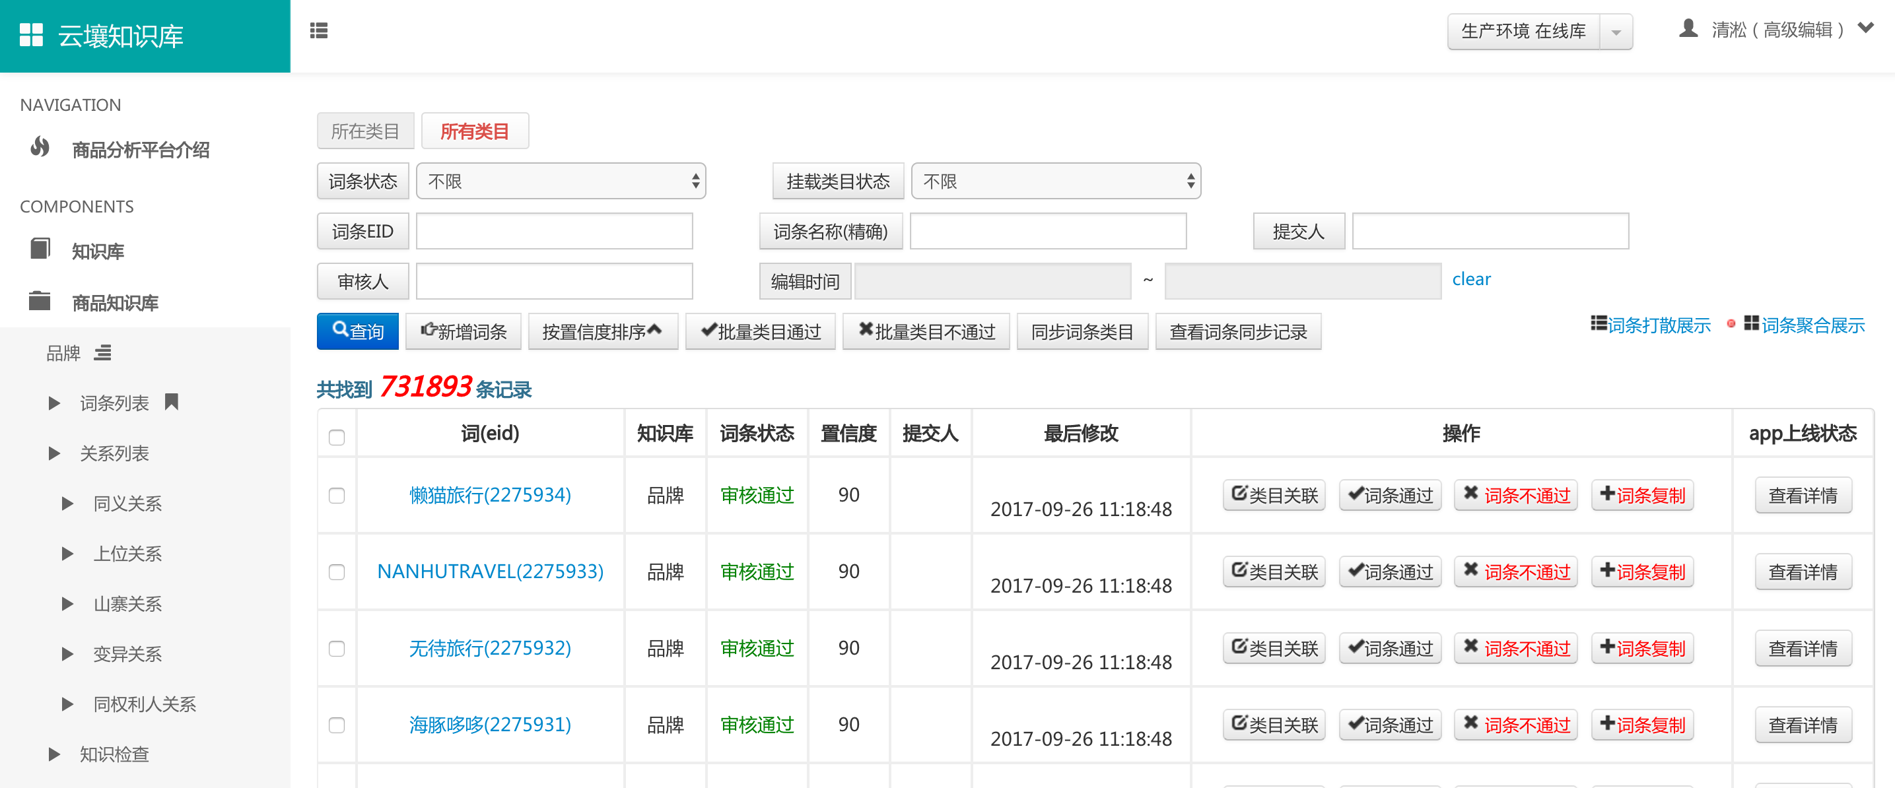Click the blue 查询 search button
Image resolution: width=1895 pixels, height=788 pixels.
[357, 331]
